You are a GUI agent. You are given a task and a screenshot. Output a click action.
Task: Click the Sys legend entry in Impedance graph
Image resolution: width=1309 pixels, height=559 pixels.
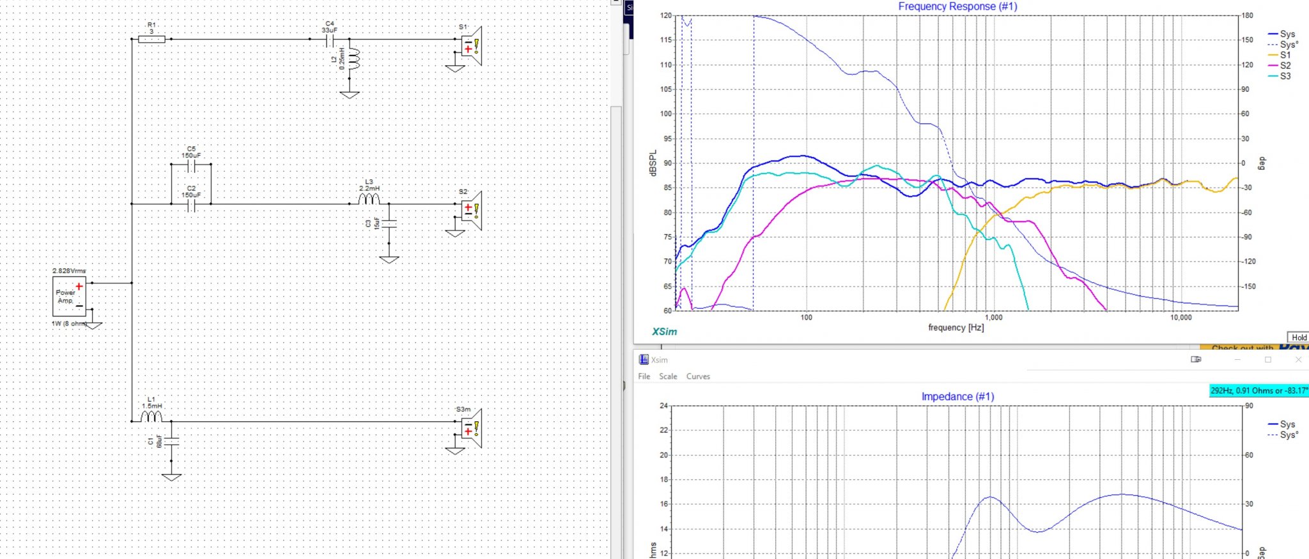pyautogui.click(x=1282, y=424)
